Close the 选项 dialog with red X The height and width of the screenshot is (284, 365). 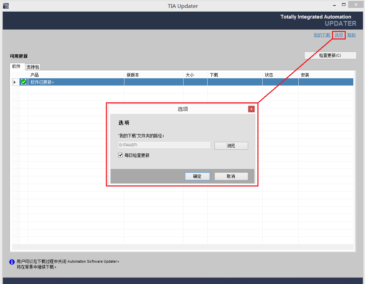click(x=251, y=109)
